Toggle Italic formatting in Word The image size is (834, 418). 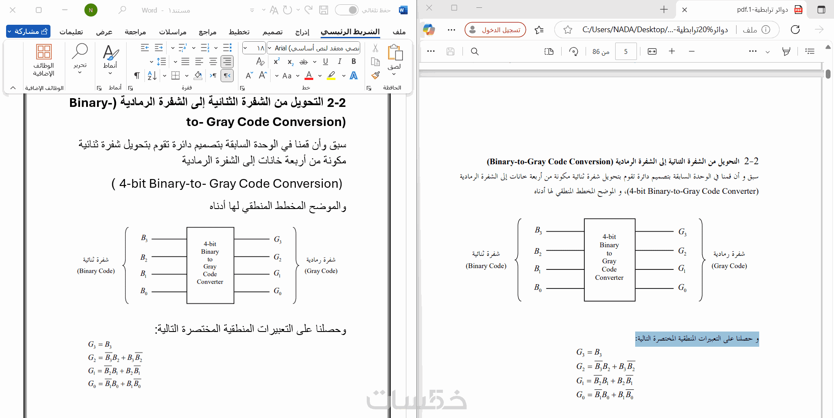tap(340, 62)
